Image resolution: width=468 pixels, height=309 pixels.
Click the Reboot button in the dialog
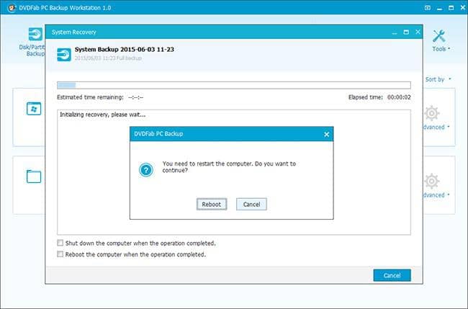pos(212,205)
